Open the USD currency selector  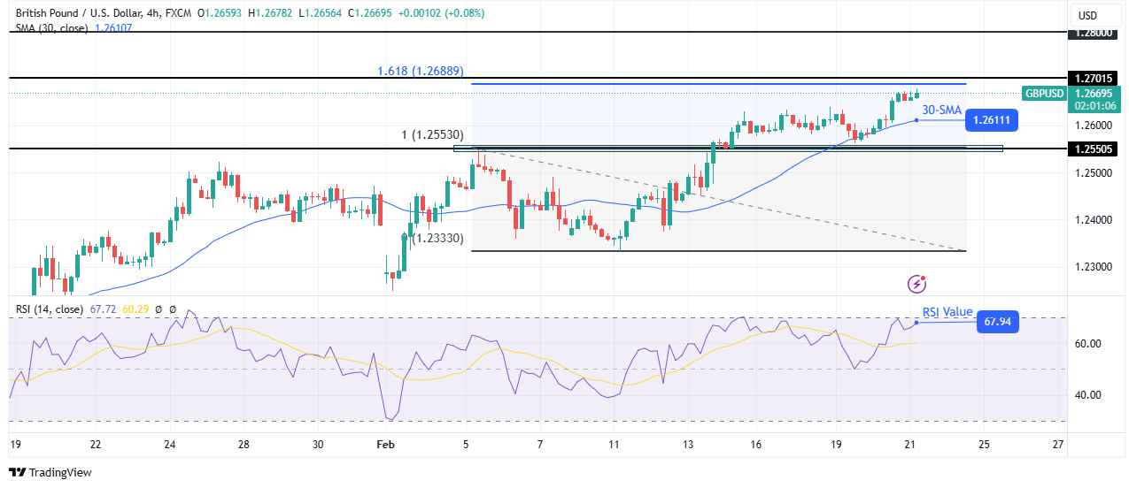1087,15
